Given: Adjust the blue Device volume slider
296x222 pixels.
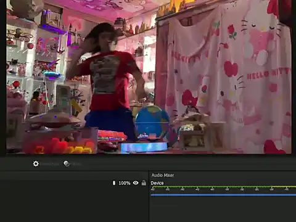Looking at the screenshot, I should point(223,195).
